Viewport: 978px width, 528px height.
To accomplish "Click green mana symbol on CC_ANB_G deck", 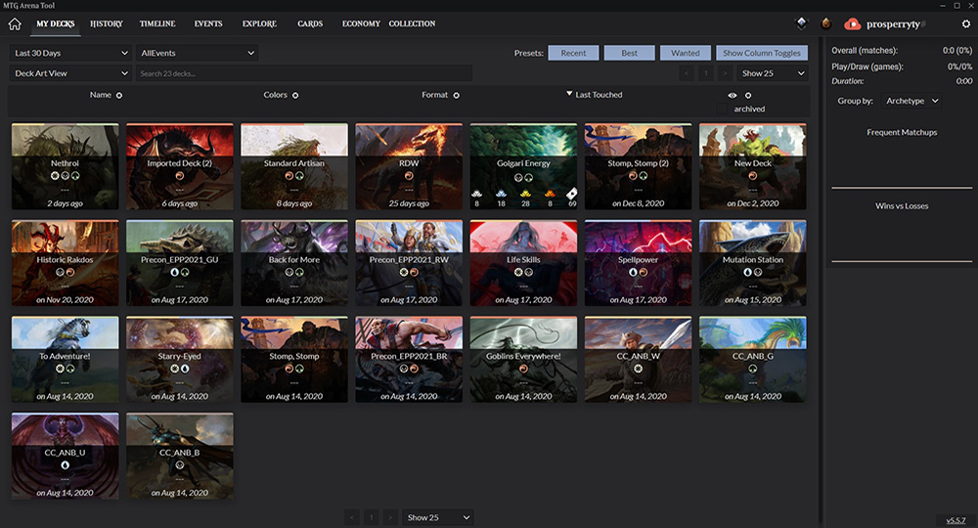I will point(753,369).
